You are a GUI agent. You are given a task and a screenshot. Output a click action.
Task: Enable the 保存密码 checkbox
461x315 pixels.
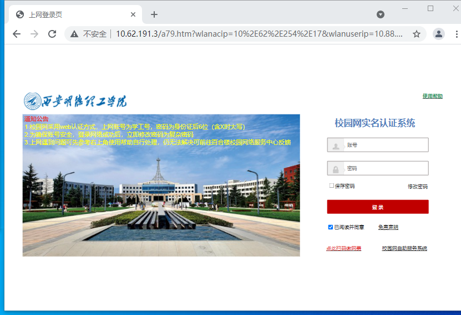click(332, 186)
